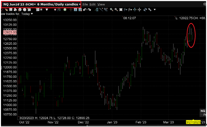Open the View menu
This screenshot has width=207, height=127.
(101, 4)
